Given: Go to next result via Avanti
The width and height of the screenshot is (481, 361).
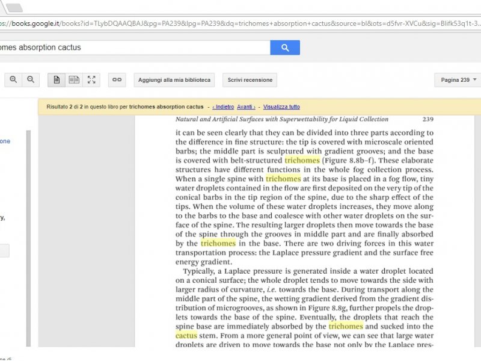Looking at the screenshot, I should click(x=246, y=107).
